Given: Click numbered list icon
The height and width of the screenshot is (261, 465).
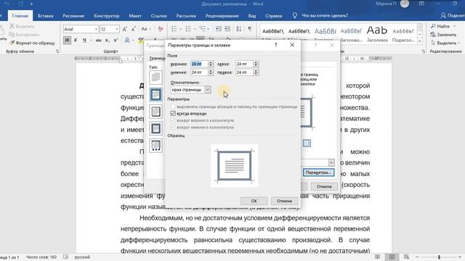Looking at the screenshot, I should coord(188,29).
